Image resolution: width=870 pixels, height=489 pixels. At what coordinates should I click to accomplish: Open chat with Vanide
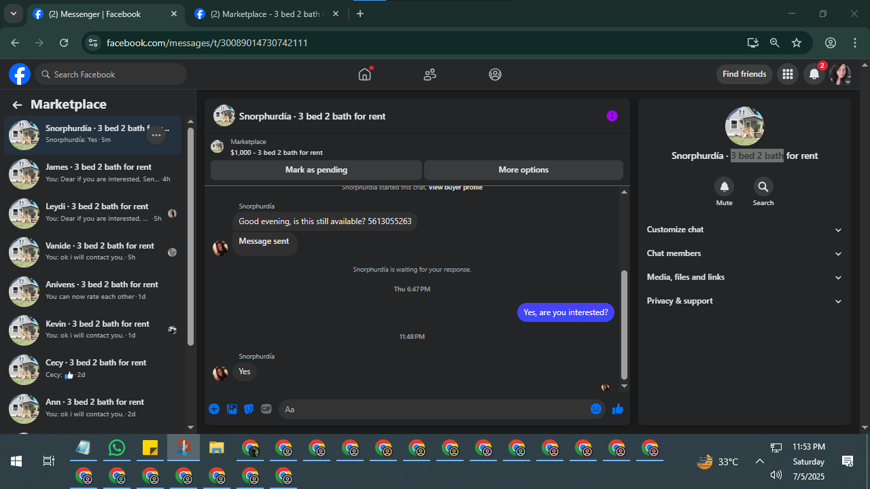tap(93, 253)
